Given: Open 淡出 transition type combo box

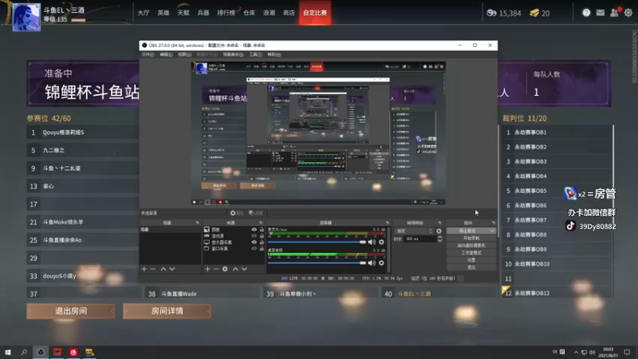Looking at the screenshot, I should click(414, 231).
